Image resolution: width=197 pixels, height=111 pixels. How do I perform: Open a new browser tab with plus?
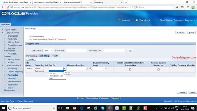click(126, 2)
